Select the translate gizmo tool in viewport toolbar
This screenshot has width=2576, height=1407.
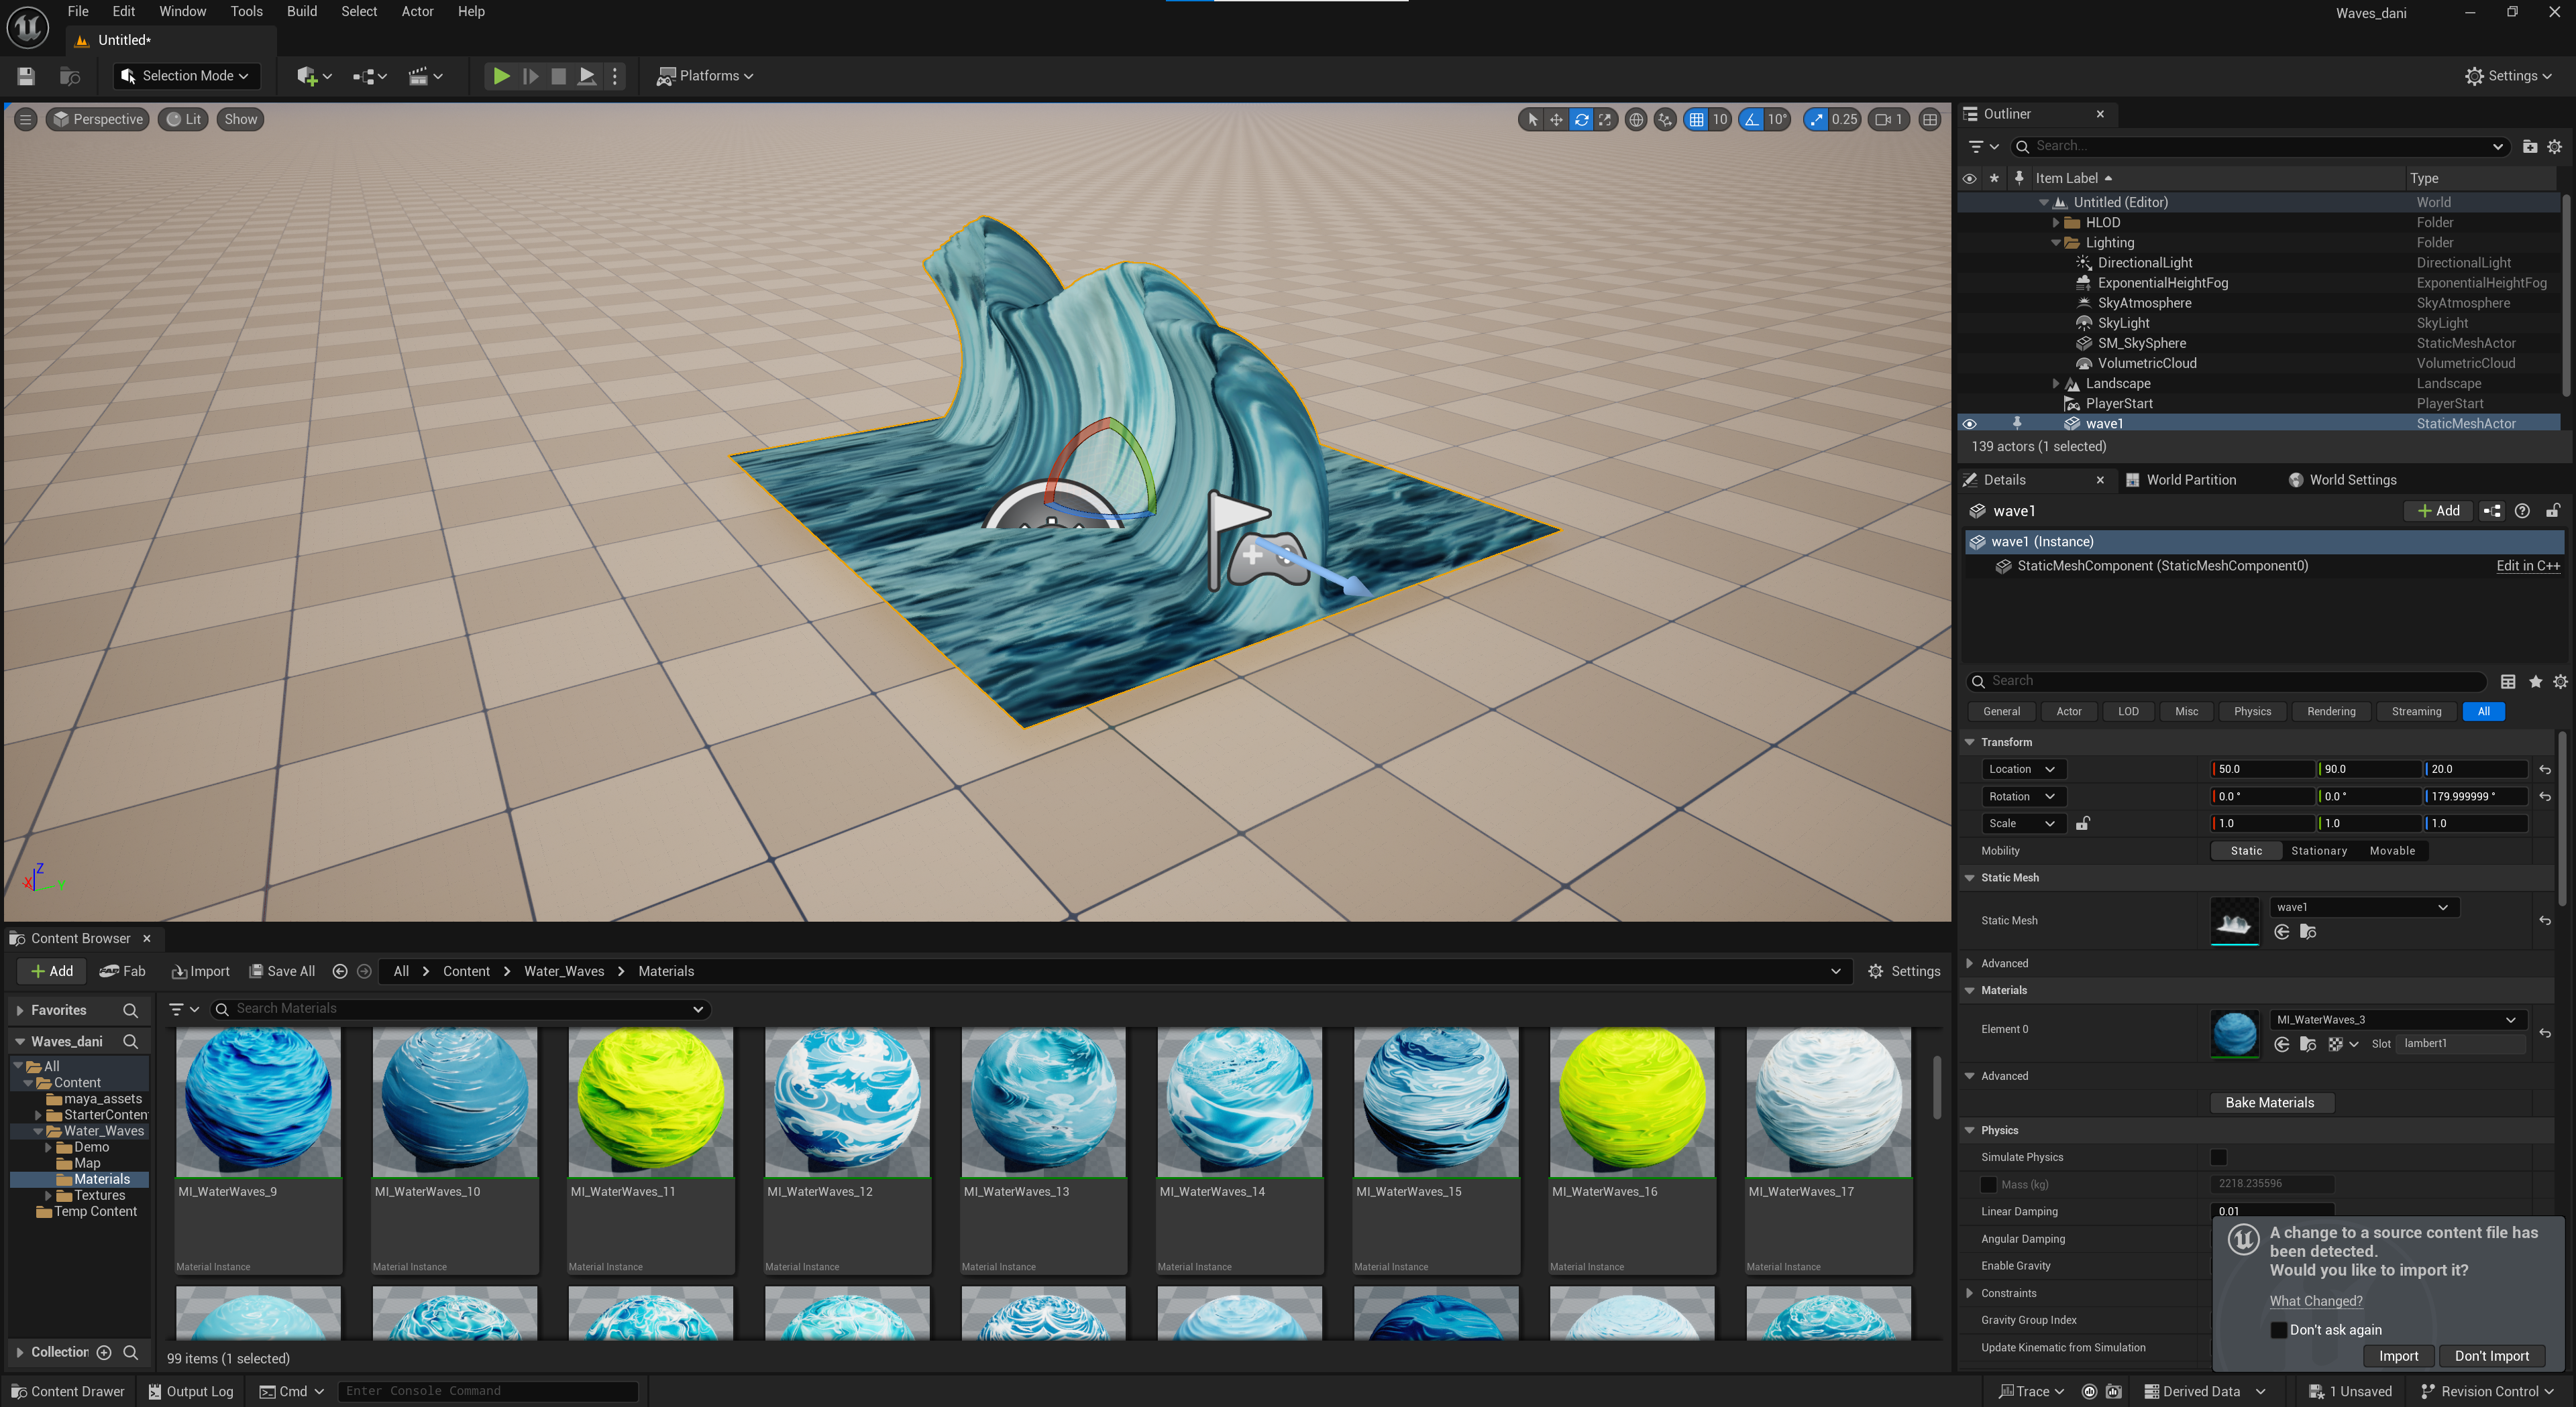[x=1556, y=120]
